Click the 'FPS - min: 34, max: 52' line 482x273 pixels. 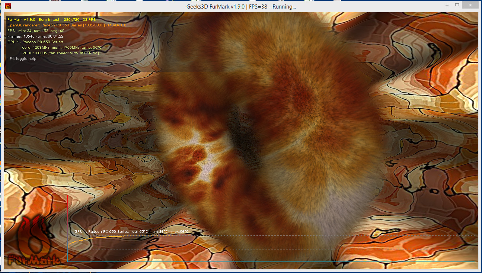(x=36, y=30)
